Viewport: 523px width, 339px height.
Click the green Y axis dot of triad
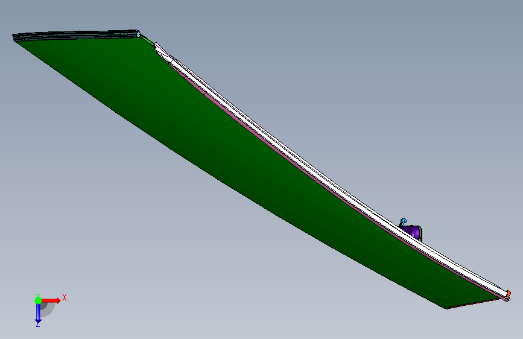pos(38,300)
